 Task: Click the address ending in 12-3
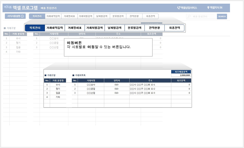[143, 93]
